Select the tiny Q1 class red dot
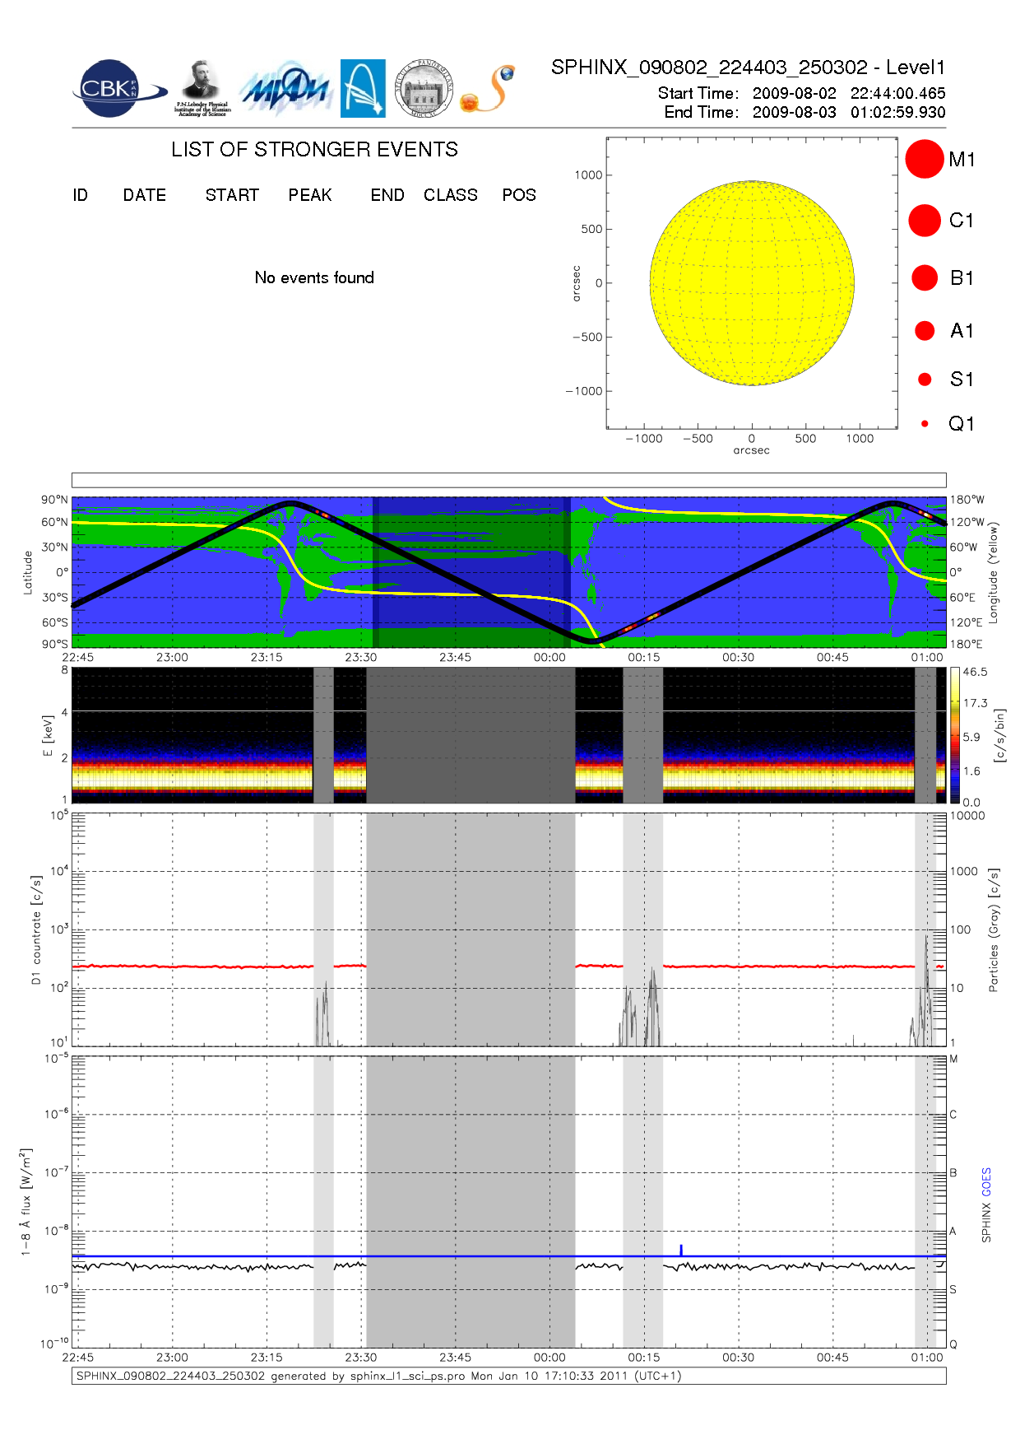1020x1444 pixels. click(925, 424)
